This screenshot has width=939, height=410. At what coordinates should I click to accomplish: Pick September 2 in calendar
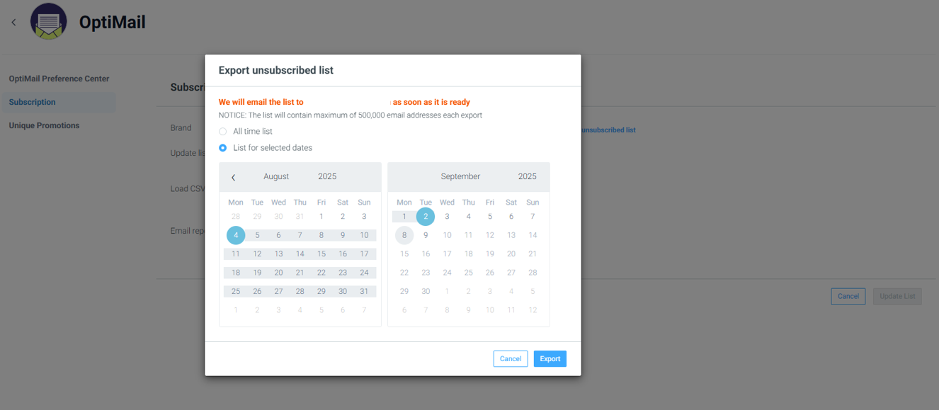pos(426,217)
